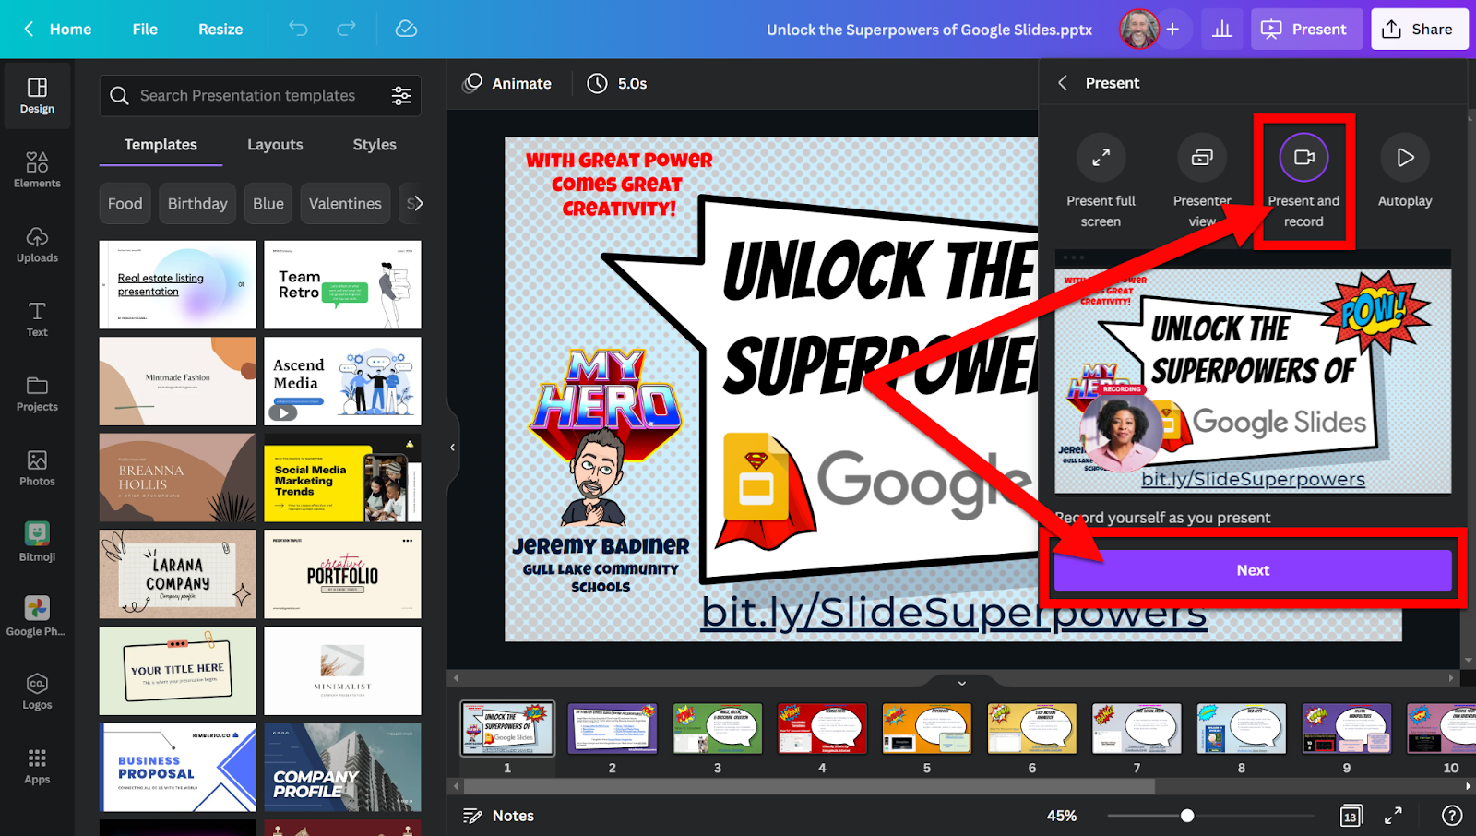Click the cloud save status icon

coord(406,29)
